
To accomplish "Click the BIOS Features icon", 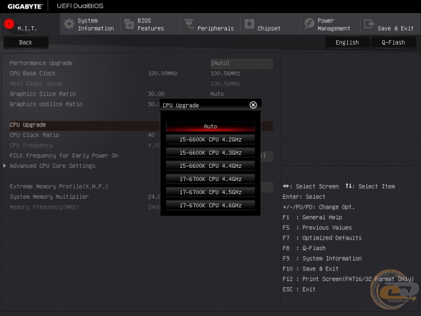I will pos(128,24).
